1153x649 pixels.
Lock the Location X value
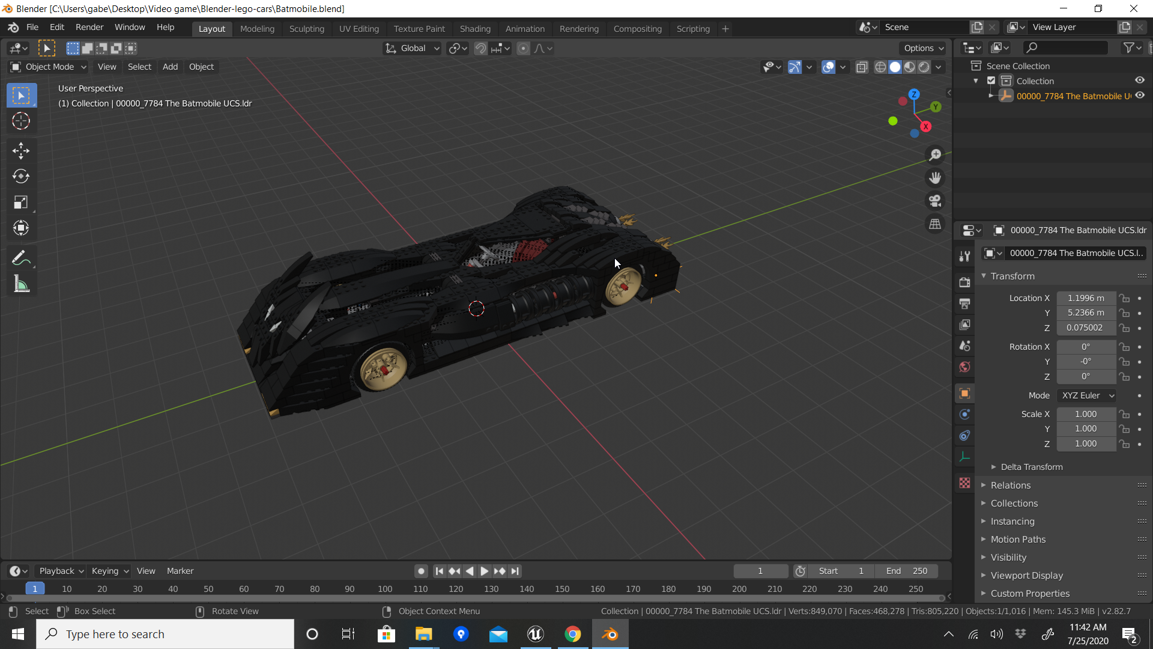[1124, 298]
